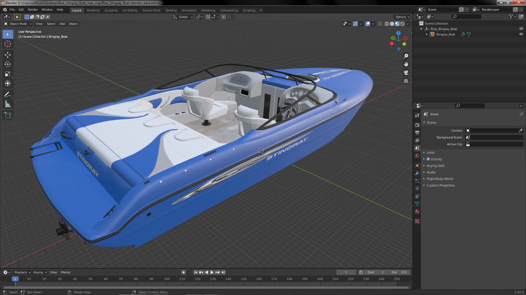Open the Object properties tab
Image resolution: width=526 pixels, height=295 pixels.
(x=417, y=166)
